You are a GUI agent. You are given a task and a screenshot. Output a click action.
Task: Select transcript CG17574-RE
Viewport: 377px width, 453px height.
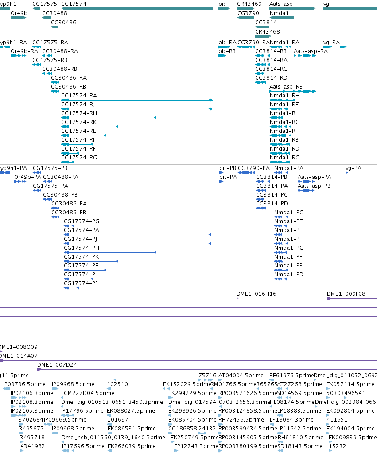click(84, 136)
